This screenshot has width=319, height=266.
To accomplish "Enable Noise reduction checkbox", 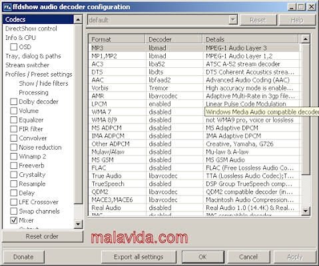I will 14,147.
